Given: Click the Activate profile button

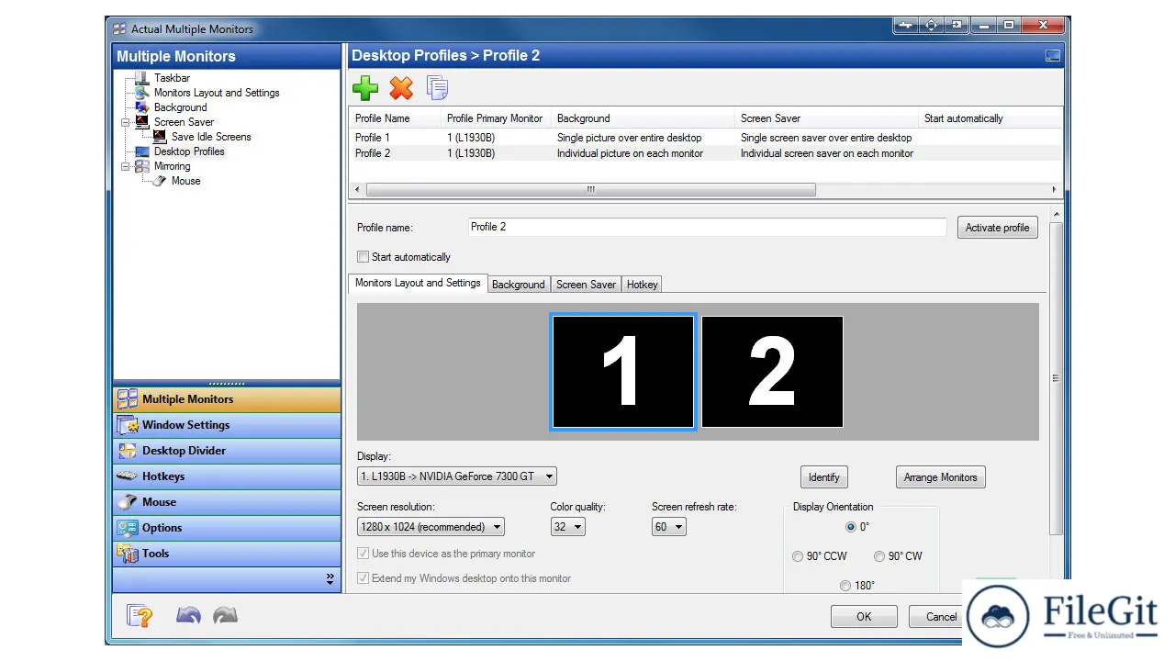Looking at the screenshot, I should click(997, 228).
